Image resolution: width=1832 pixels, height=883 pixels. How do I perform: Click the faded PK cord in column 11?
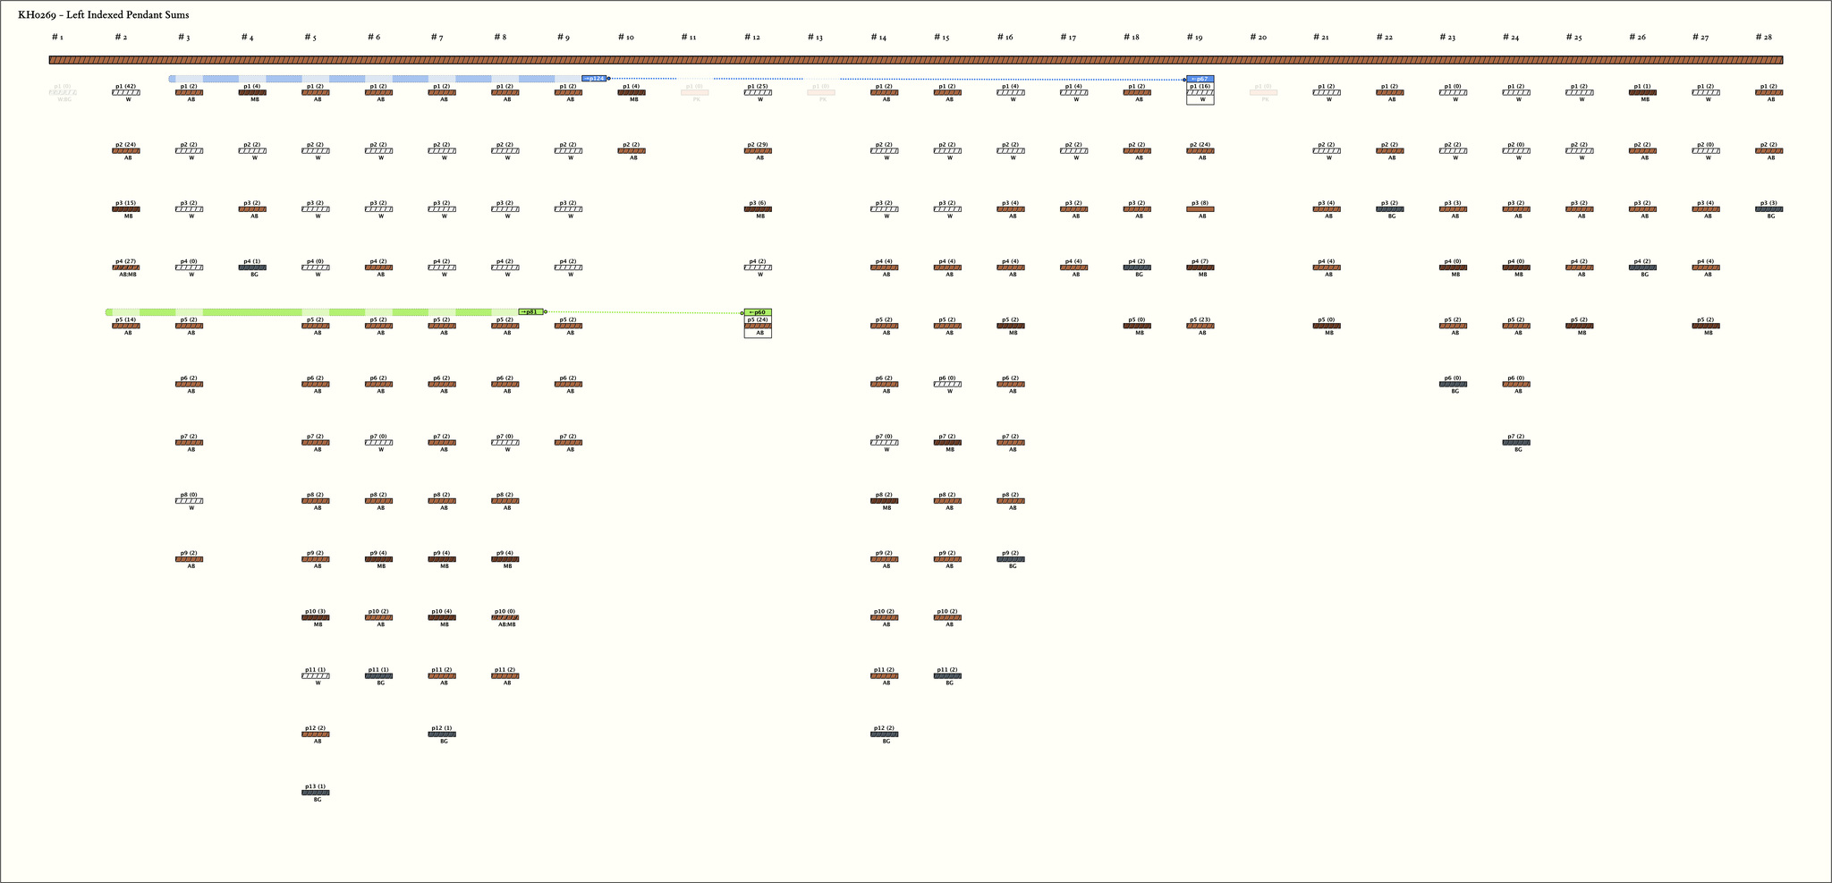tap(695, 92)
